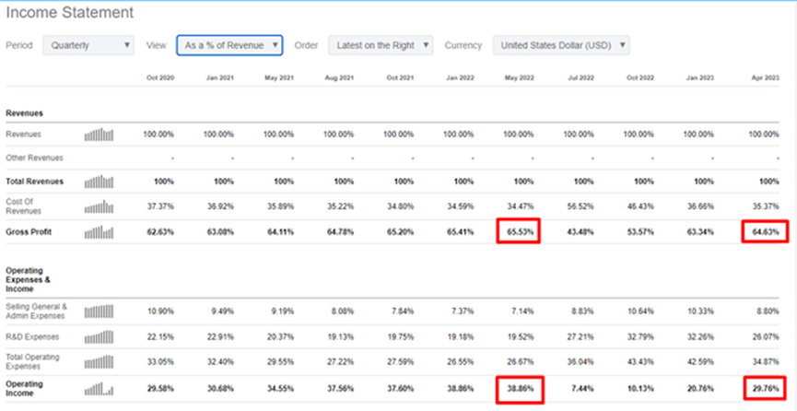Screen dimensions: 797x411
Task: Click Operating Income value 10.13% for Oct 2022
Action: click(x=640, y=389)
